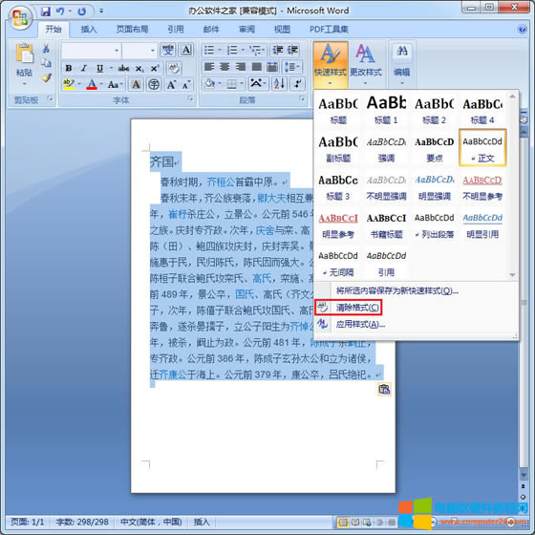Copy the selection using the Copy icon

tap(46, 63)
